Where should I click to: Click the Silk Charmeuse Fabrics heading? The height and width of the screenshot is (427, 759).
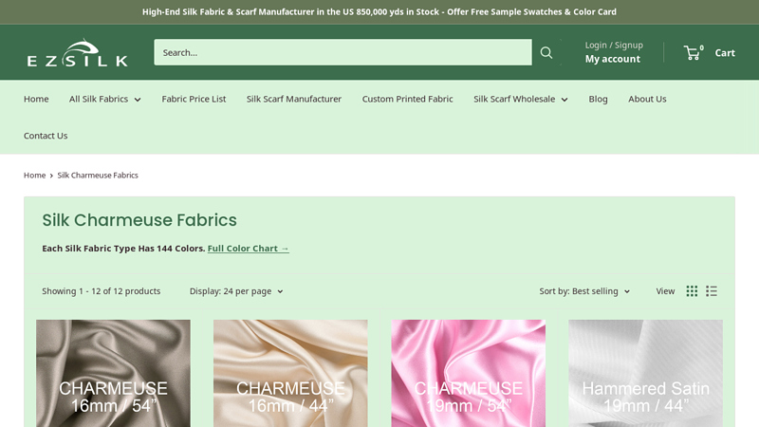click(x=139, y=220)
